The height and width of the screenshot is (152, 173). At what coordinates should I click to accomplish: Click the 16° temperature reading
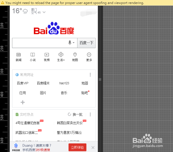click(x=17, y=11)
